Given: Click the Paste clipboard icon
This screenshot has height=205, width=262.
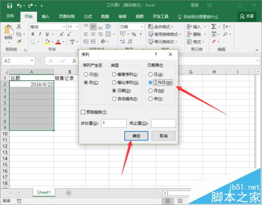Looking at the screenshot, I should (8, 30).
